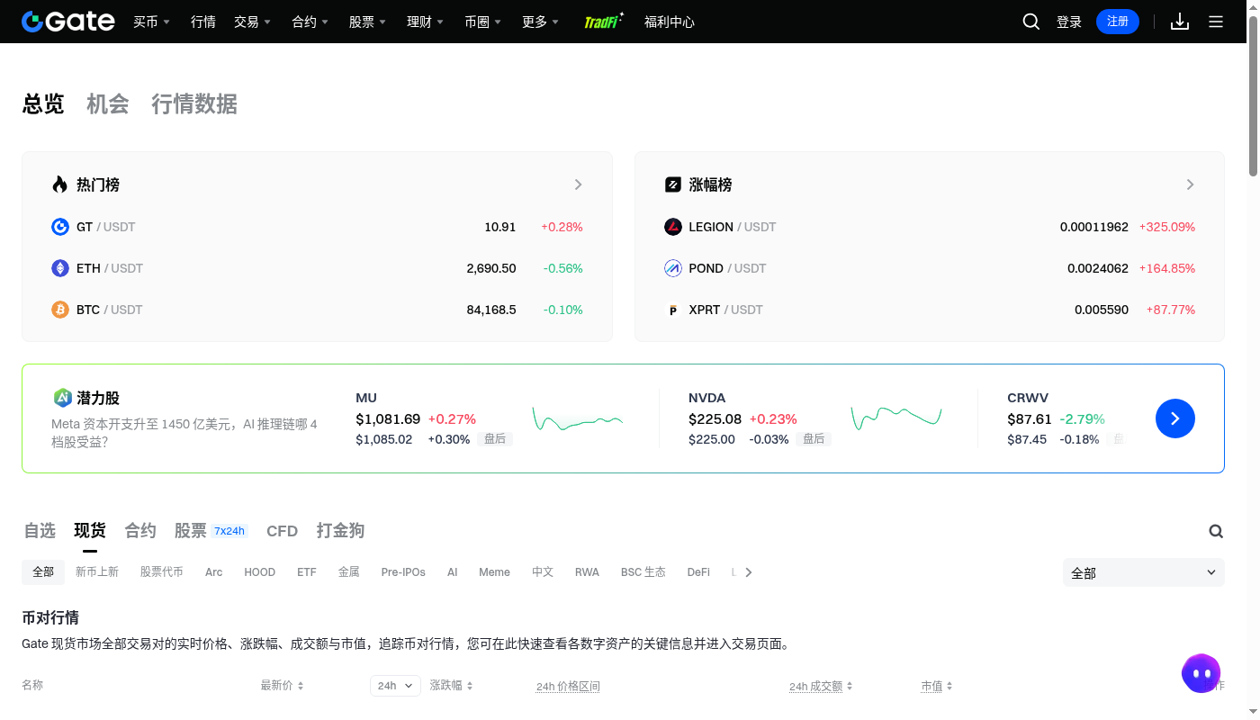
Task: Click the POND token icon
Action: coord(673,268)
